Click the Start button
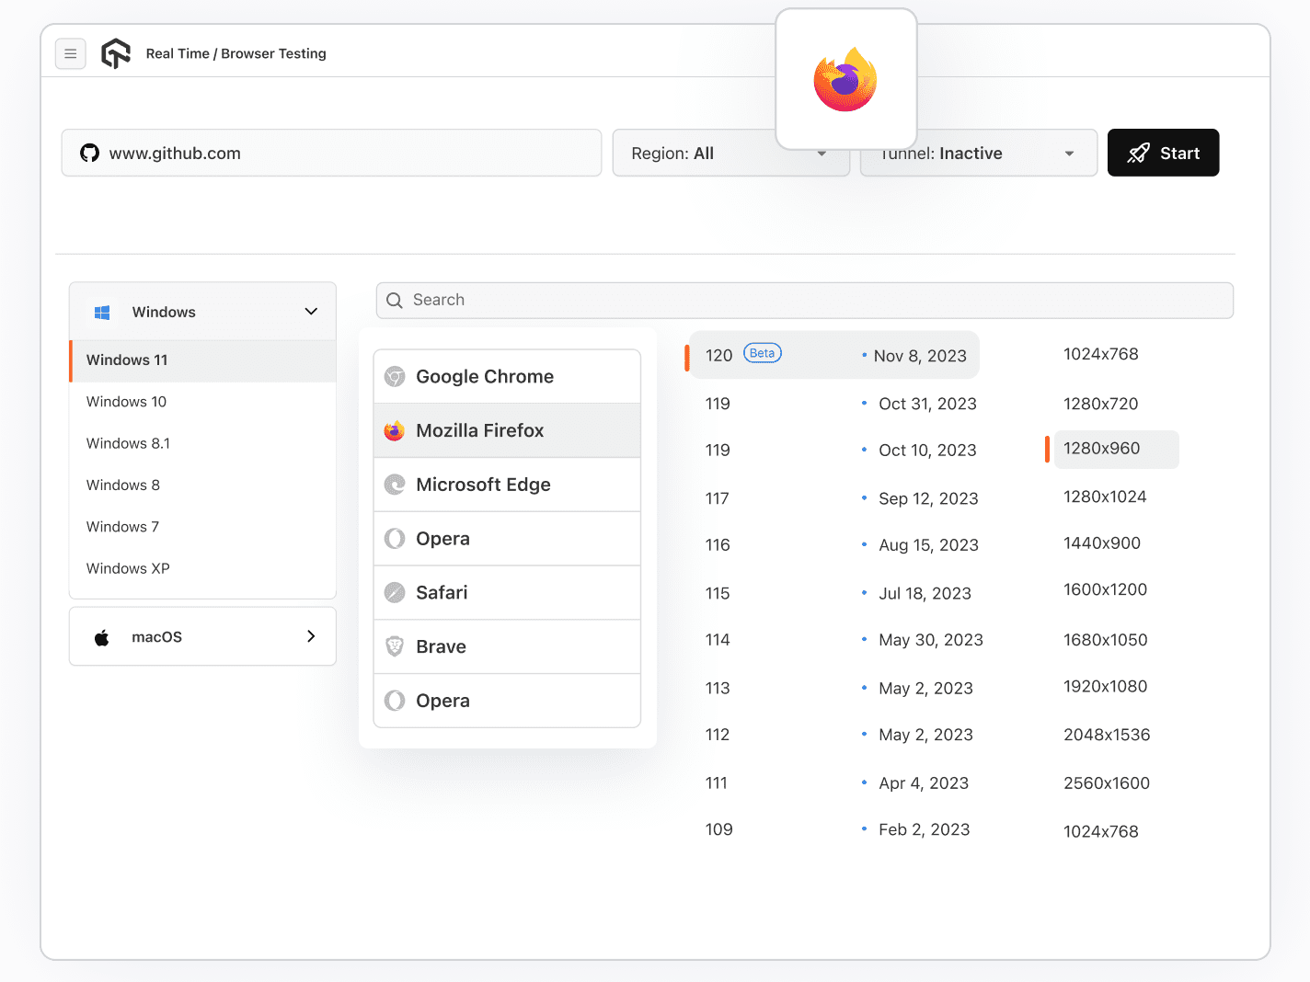This screenshot has width=1310, height=982. (x=1163, y=153)
